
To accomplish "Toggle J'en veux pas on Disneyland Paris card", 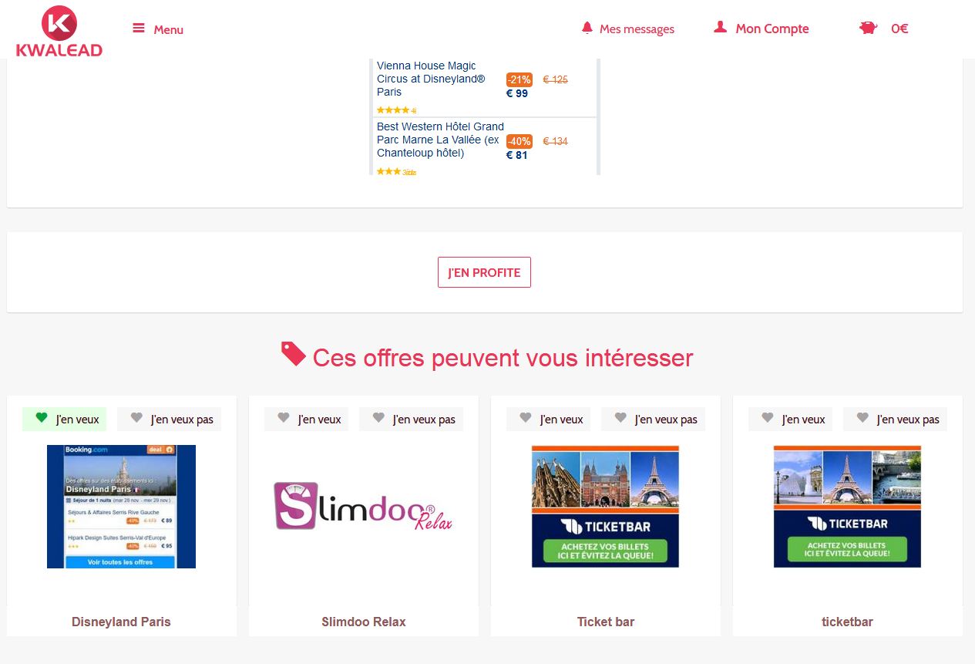I will (169, 420).
